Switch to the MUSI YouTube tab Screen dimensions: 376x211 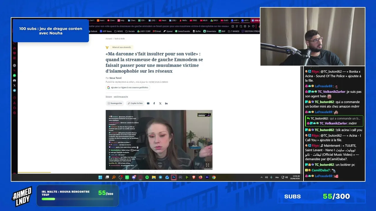(x=204, y=21)
